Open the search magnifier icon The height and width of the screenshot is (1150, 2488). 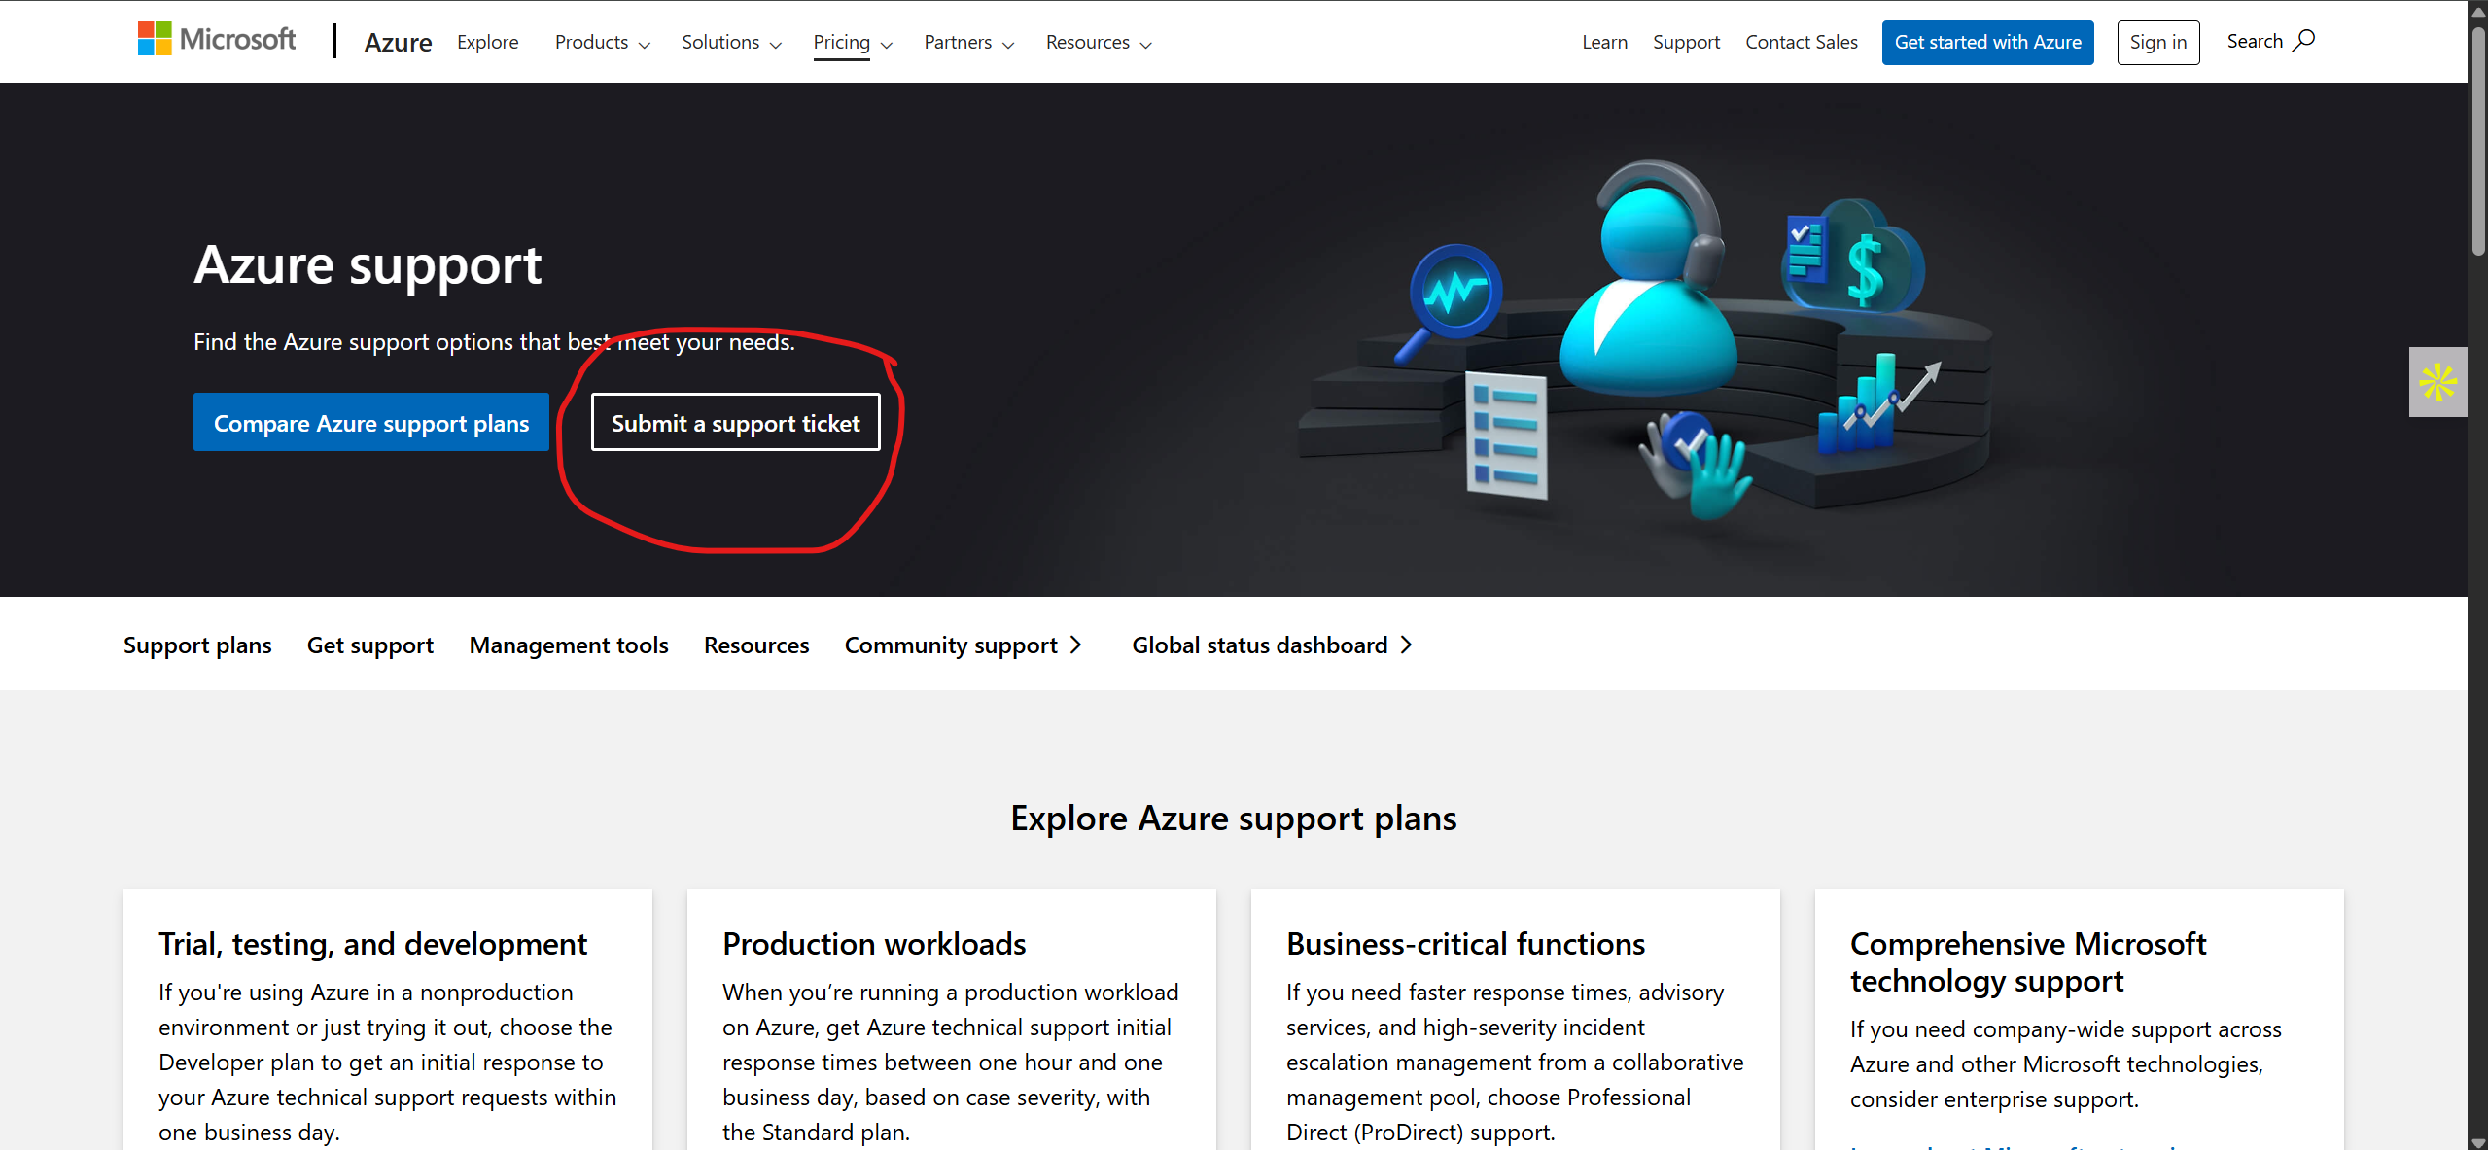pos(2303,41)
